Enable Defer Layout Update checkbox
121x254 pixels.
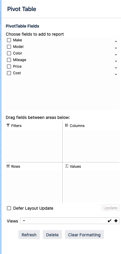coord(9,208)
